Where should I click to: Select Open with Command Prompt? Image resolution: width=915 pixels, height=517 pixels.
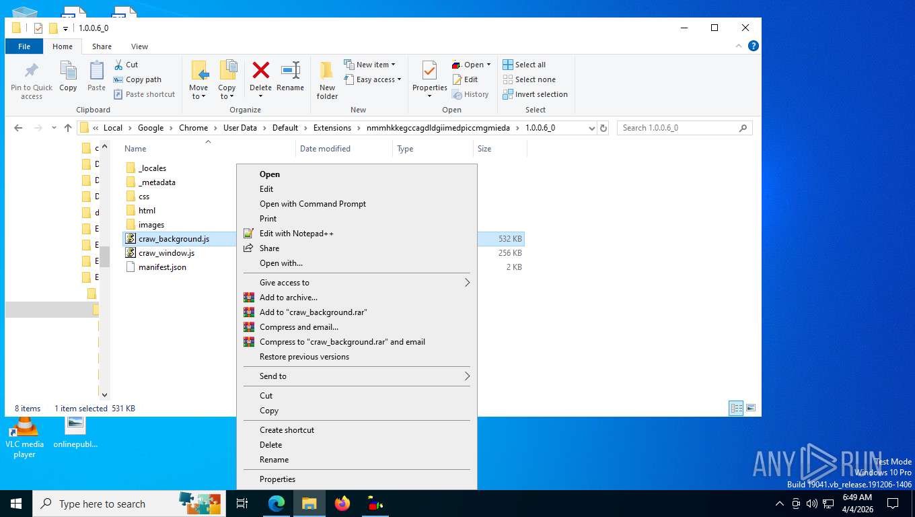point(357,204)
